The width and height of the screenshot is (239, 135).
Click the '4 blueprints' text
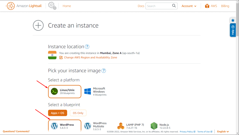point(100,95)
